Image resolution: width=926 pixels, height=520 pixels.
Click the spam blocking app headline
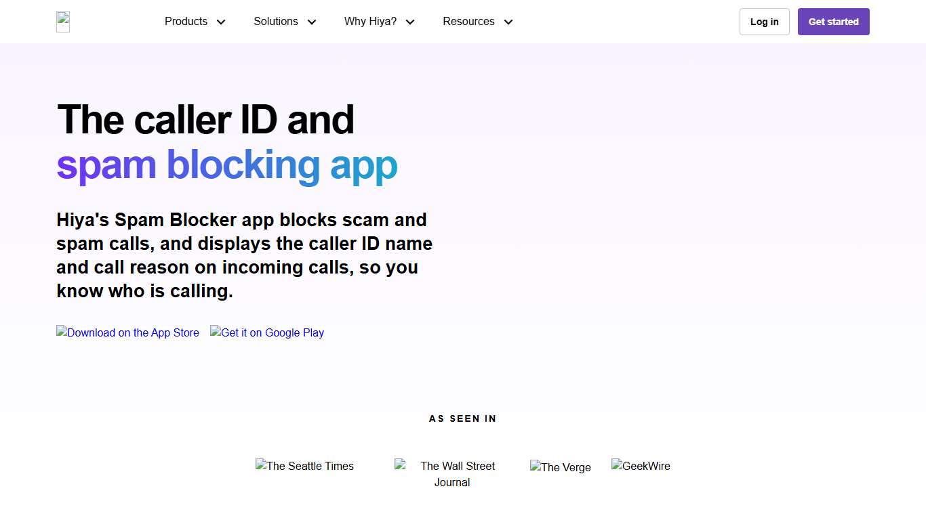226,165
